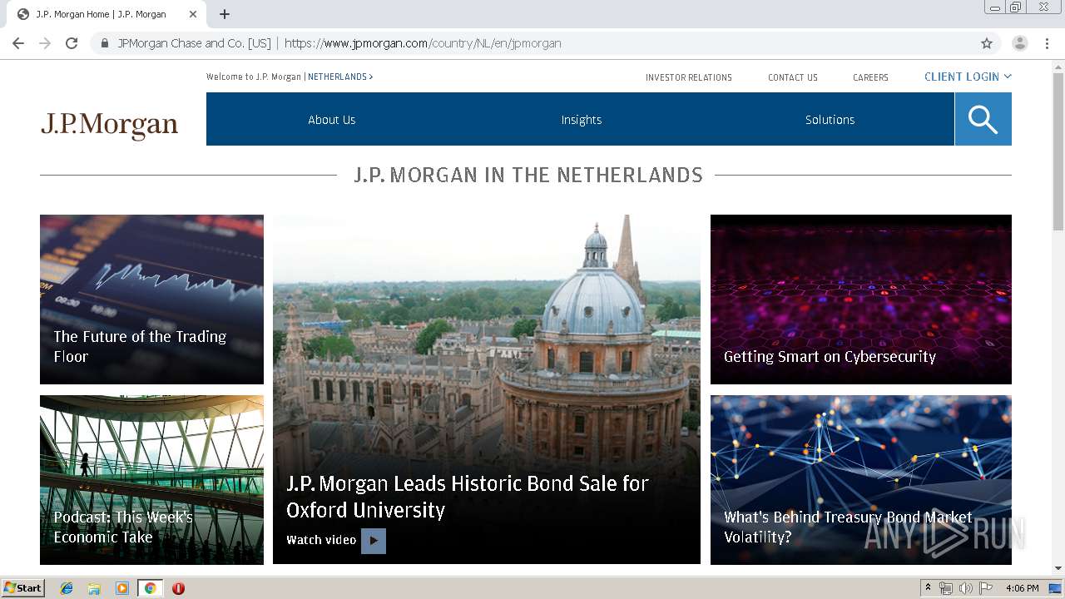Change country via the Netherlands link
The width and height of the screenshot is (1065, 599).
point(340,77)
